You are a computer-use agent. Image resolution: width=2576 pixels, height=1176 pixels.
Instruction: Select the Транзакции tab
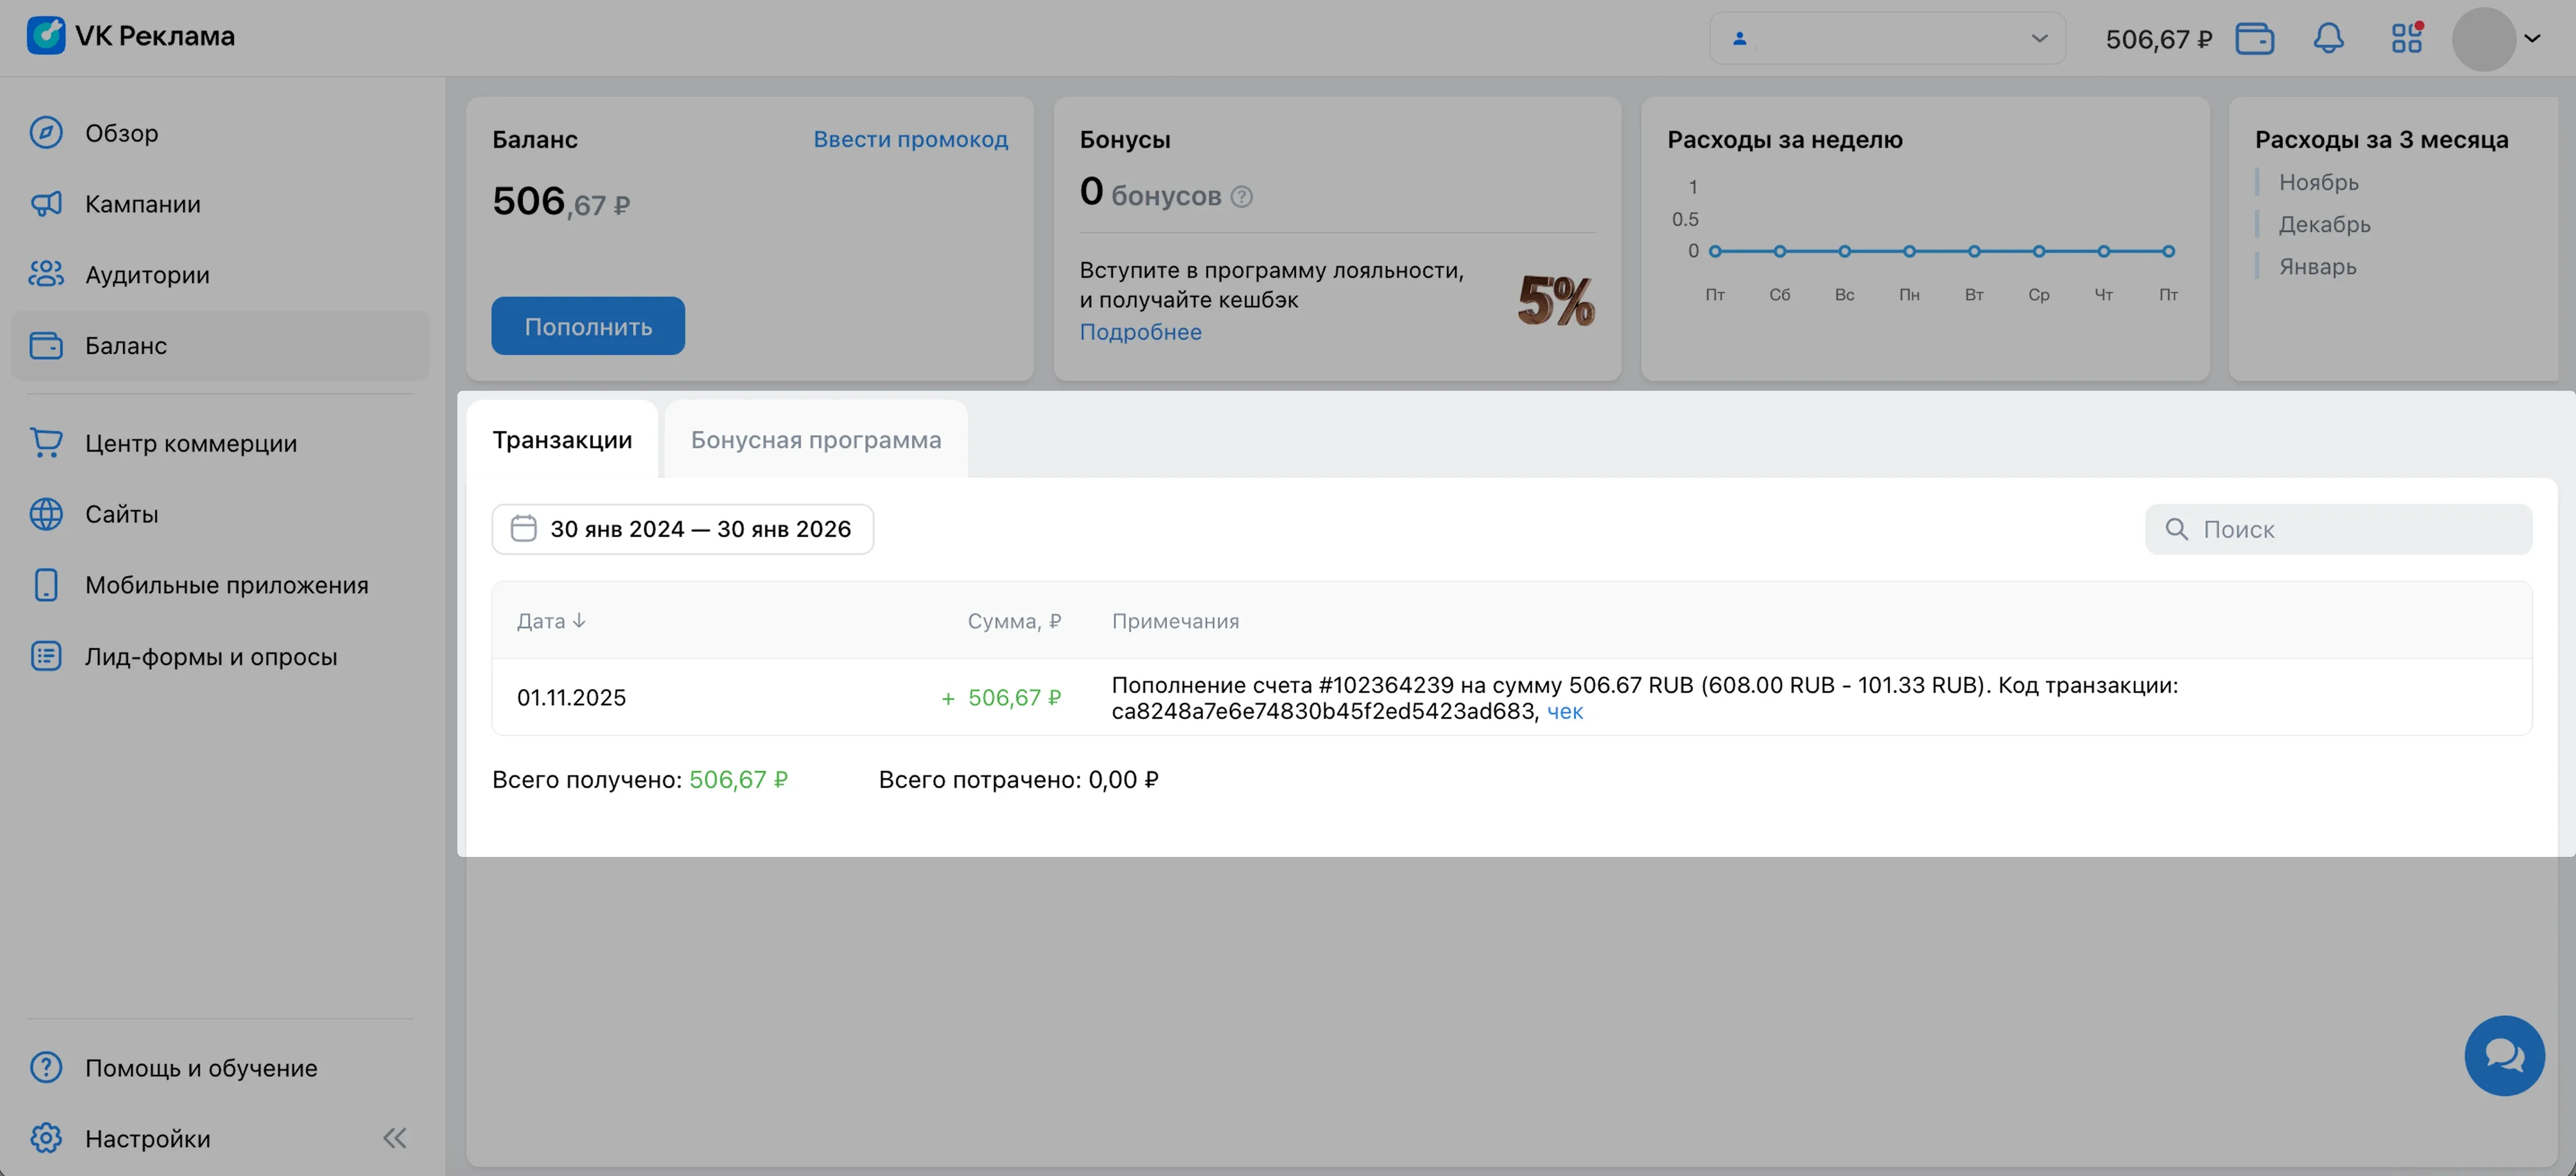[x=562, y=440]
